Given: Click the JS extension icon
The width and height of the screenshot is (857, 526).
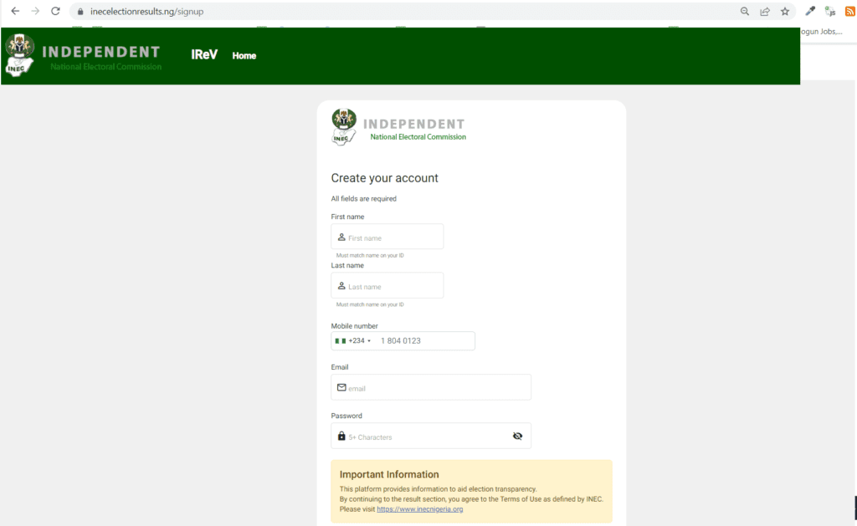Looking at the screenshot, I should click(830, 12).
